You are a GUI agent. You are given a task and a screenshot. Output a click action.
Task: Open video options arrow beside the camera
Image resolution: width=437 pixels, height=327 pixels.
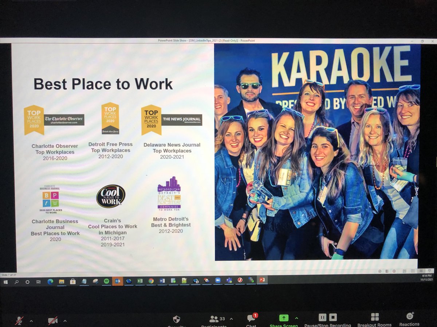click(65, 321)
